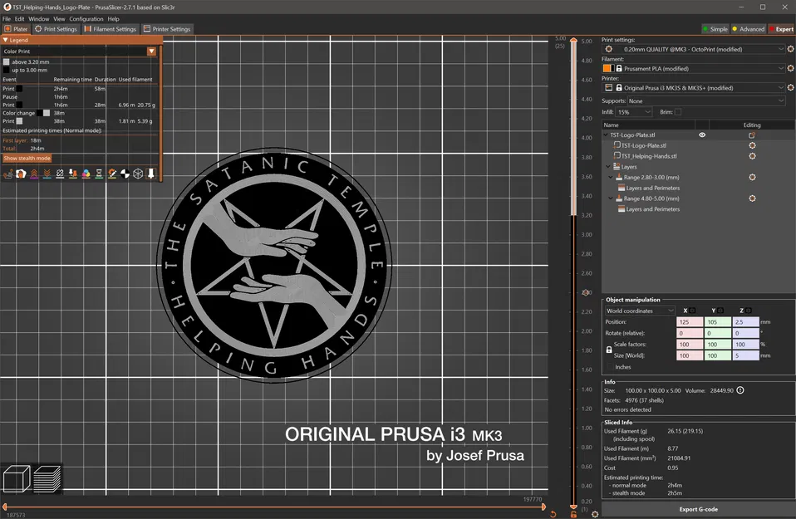The width and height of the screenshot is (796, 519).
Task: Click the volume info warning icon
Action: pos(740,390)
